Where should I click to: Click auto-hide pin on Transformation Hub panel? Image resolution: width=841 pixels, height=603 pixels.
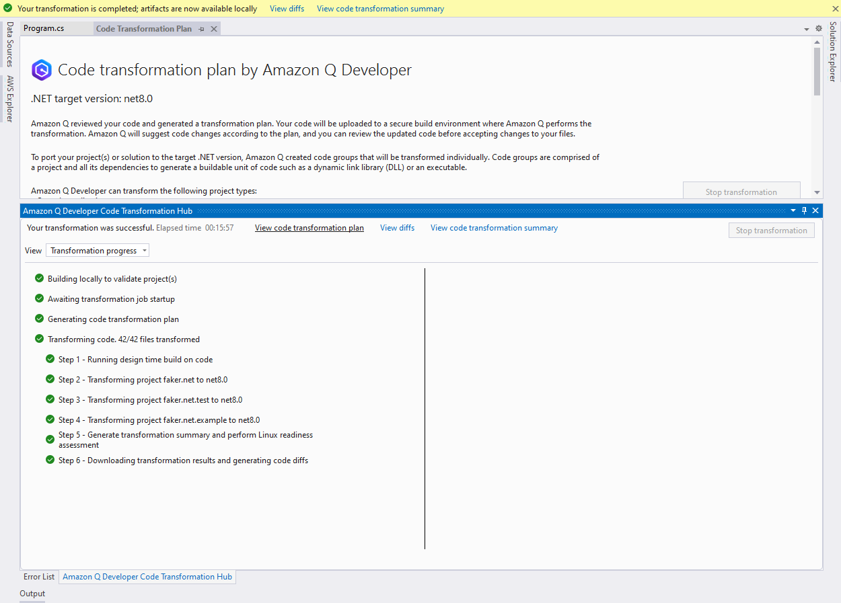click(804, 210)
